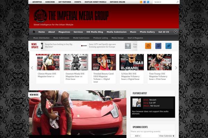Open Media Submission navigation item

(116, 32)
